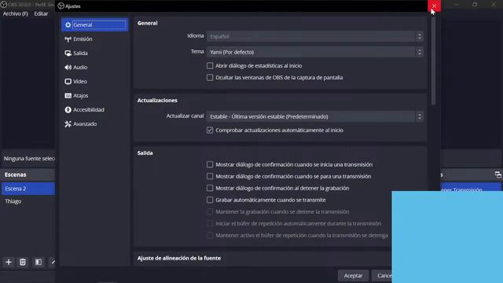
Task: Click the General gear icon
Action: [x=68, y=24]
